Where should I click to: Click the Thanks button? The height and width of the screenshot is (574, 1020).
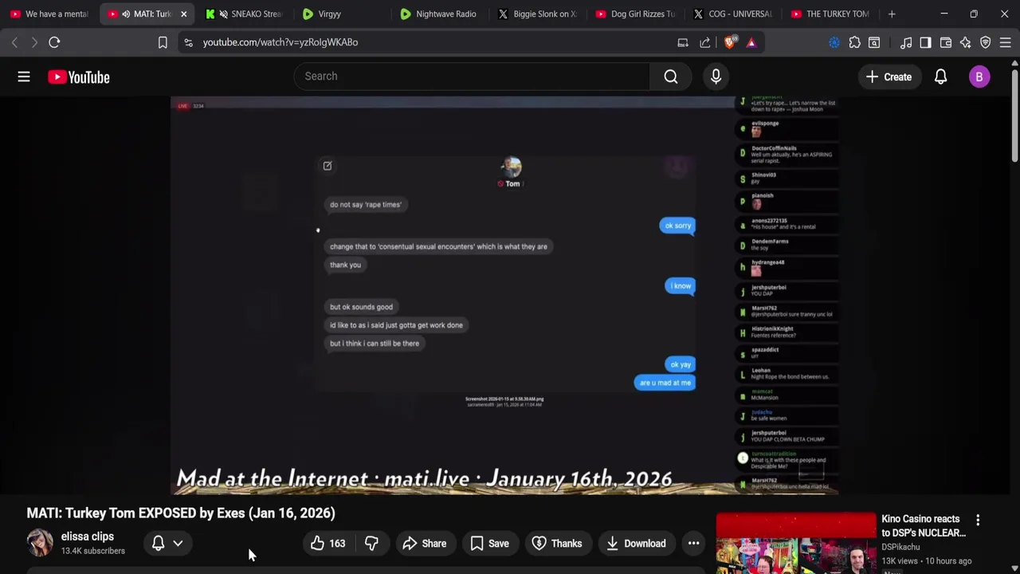[x=557, y=544]
